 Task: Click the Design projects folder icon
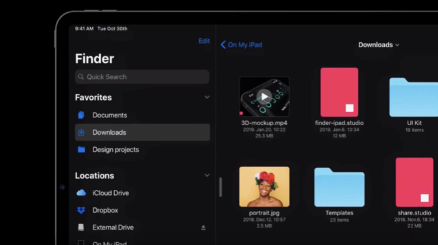pyautogui.click(x=81, y=150)
